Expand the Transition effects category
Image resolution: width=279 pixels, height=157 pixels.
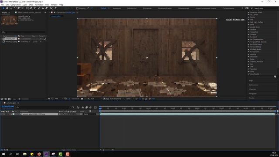click(253, 69)
